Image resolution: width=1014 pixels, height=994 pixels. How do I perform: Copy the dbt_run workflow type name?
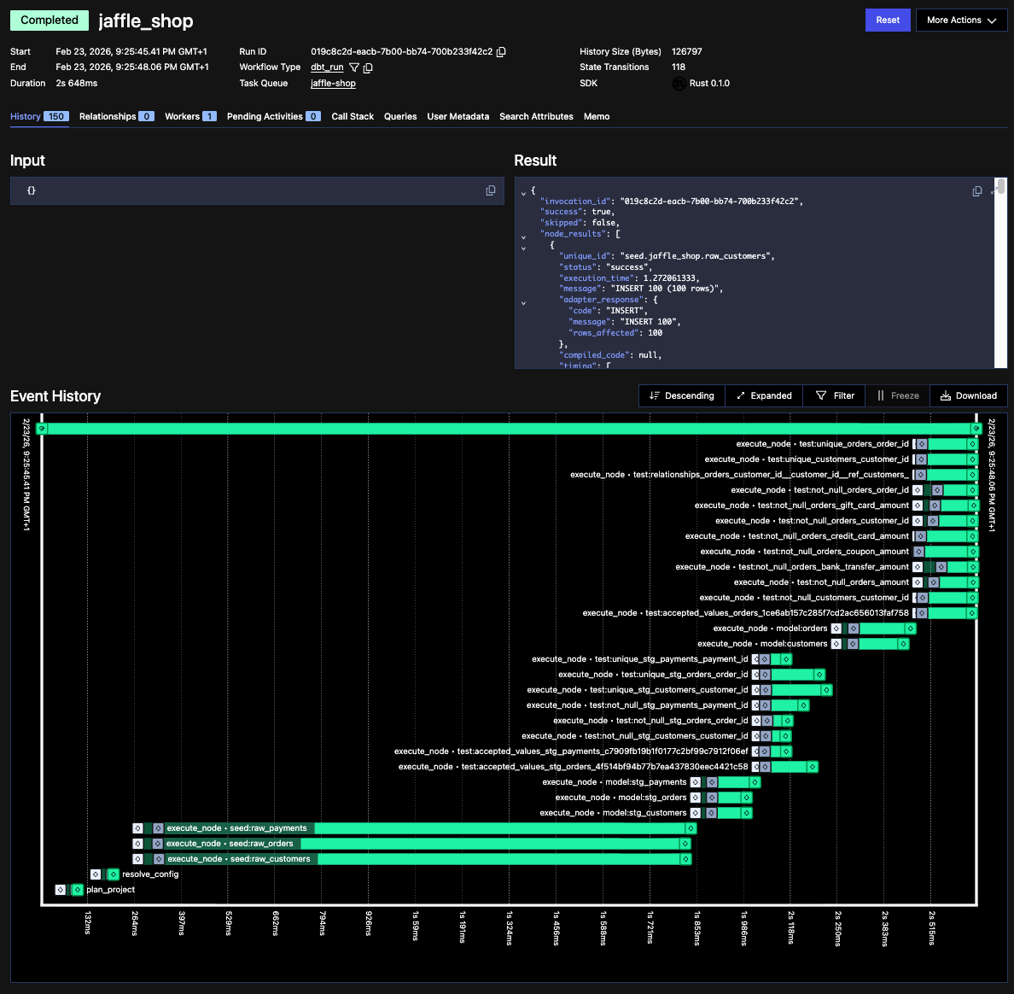(368, 67)
